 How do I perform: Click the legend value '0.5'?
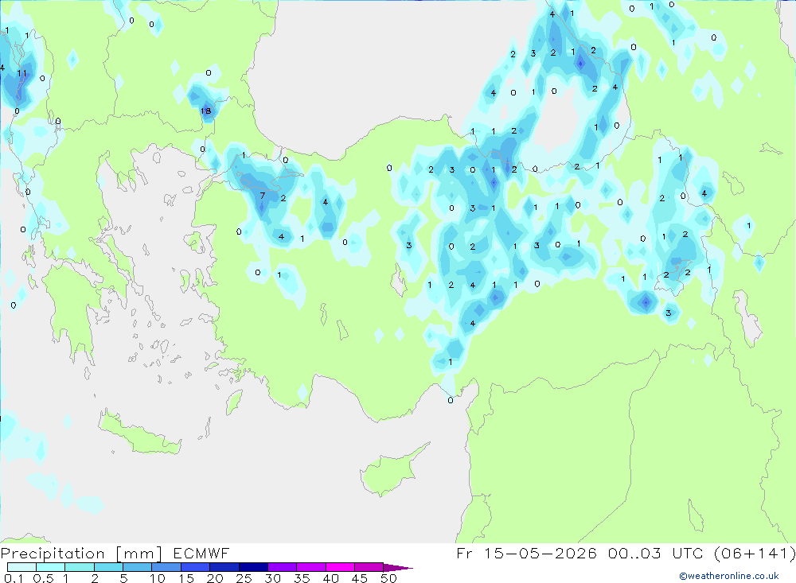point(43,578)
